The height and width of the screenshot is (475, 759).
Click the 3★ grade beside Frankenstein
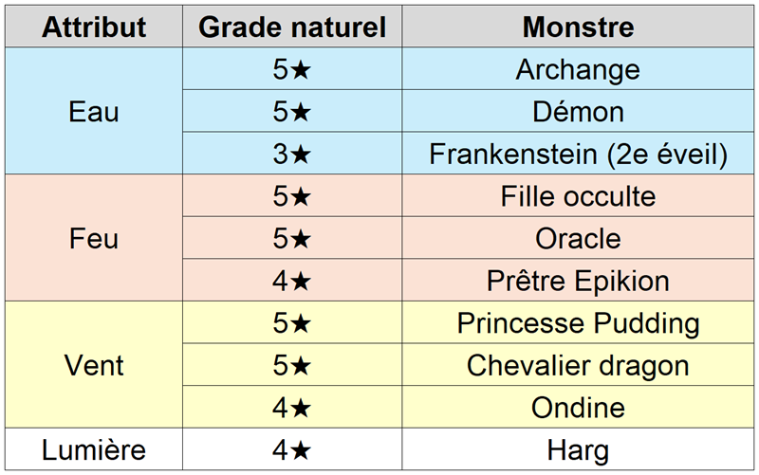(x=292, y=154)
